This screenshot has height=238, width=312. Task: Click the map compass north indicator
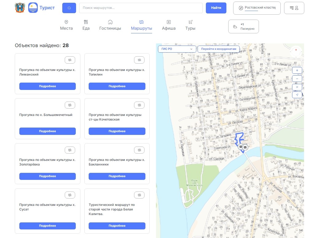tap(296, 50)
